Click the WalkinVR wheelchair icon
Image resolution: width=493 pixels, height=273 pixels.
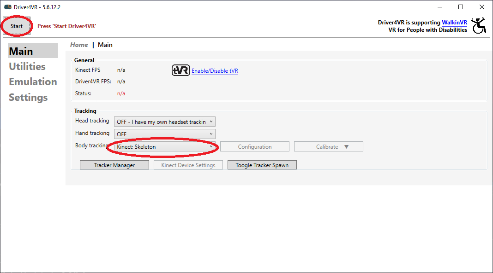(479, 25)
